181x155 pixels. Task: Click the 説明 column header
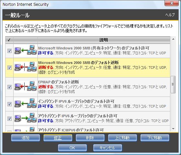pos(104,40)
